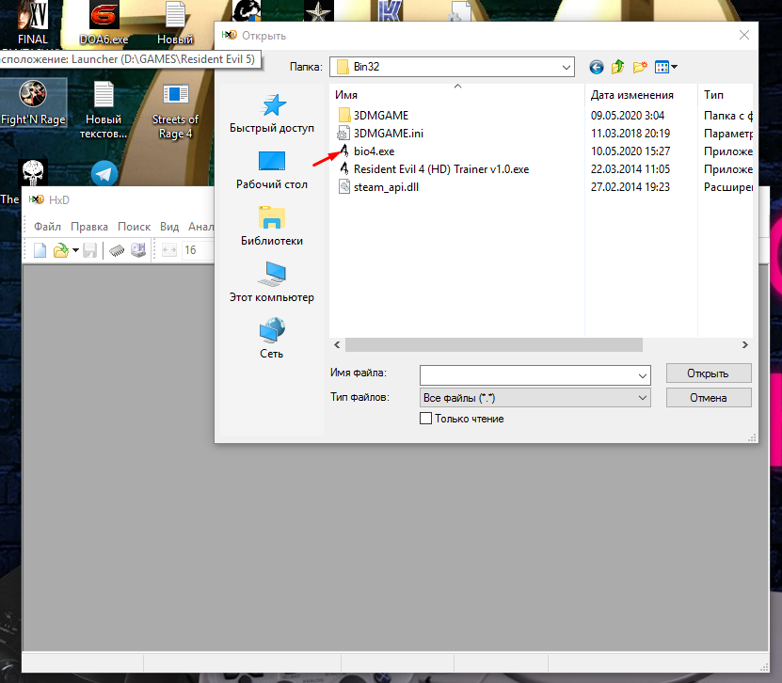This screenshot has height=683, width=782.
Task: Click the scroll right arrow in file list
Action: point(745,344)
